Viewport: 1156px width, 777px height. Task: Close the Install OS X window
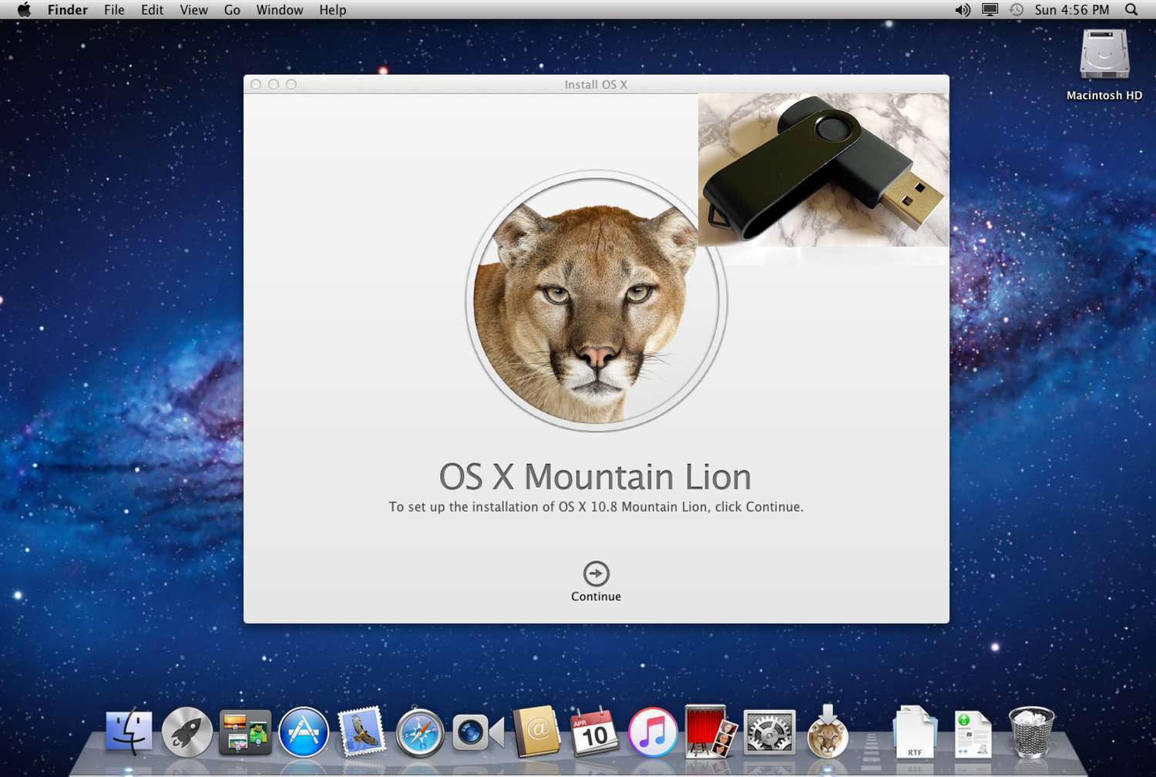tap(256, 84)
